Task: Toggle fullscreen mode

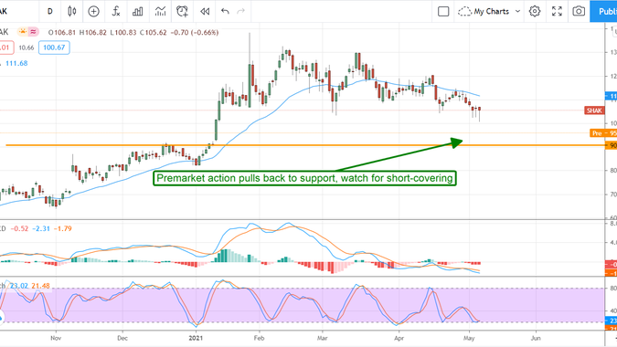Action: 557,11
